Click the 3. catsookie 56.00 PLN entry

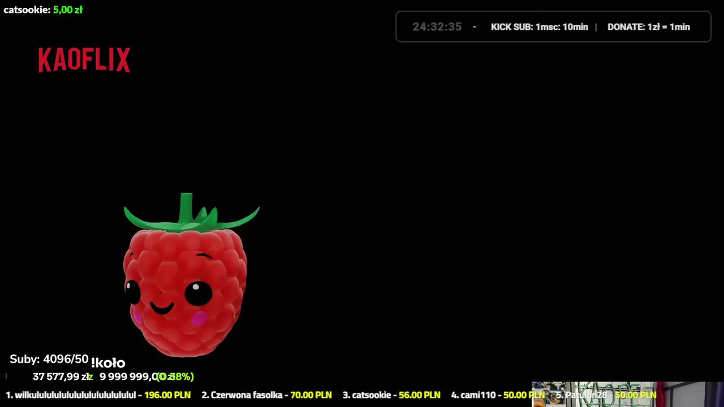(391, 395)
